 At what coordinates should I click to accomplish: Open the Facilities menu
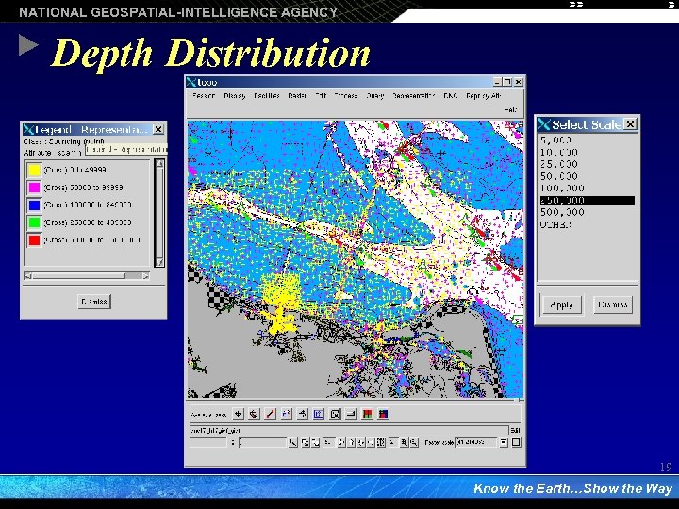[267, 95]
